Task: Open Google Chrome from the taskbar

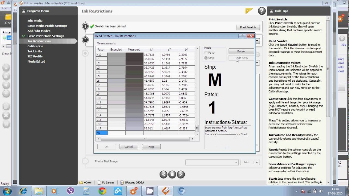Action: pyautogui.click(x=102, y=191)
